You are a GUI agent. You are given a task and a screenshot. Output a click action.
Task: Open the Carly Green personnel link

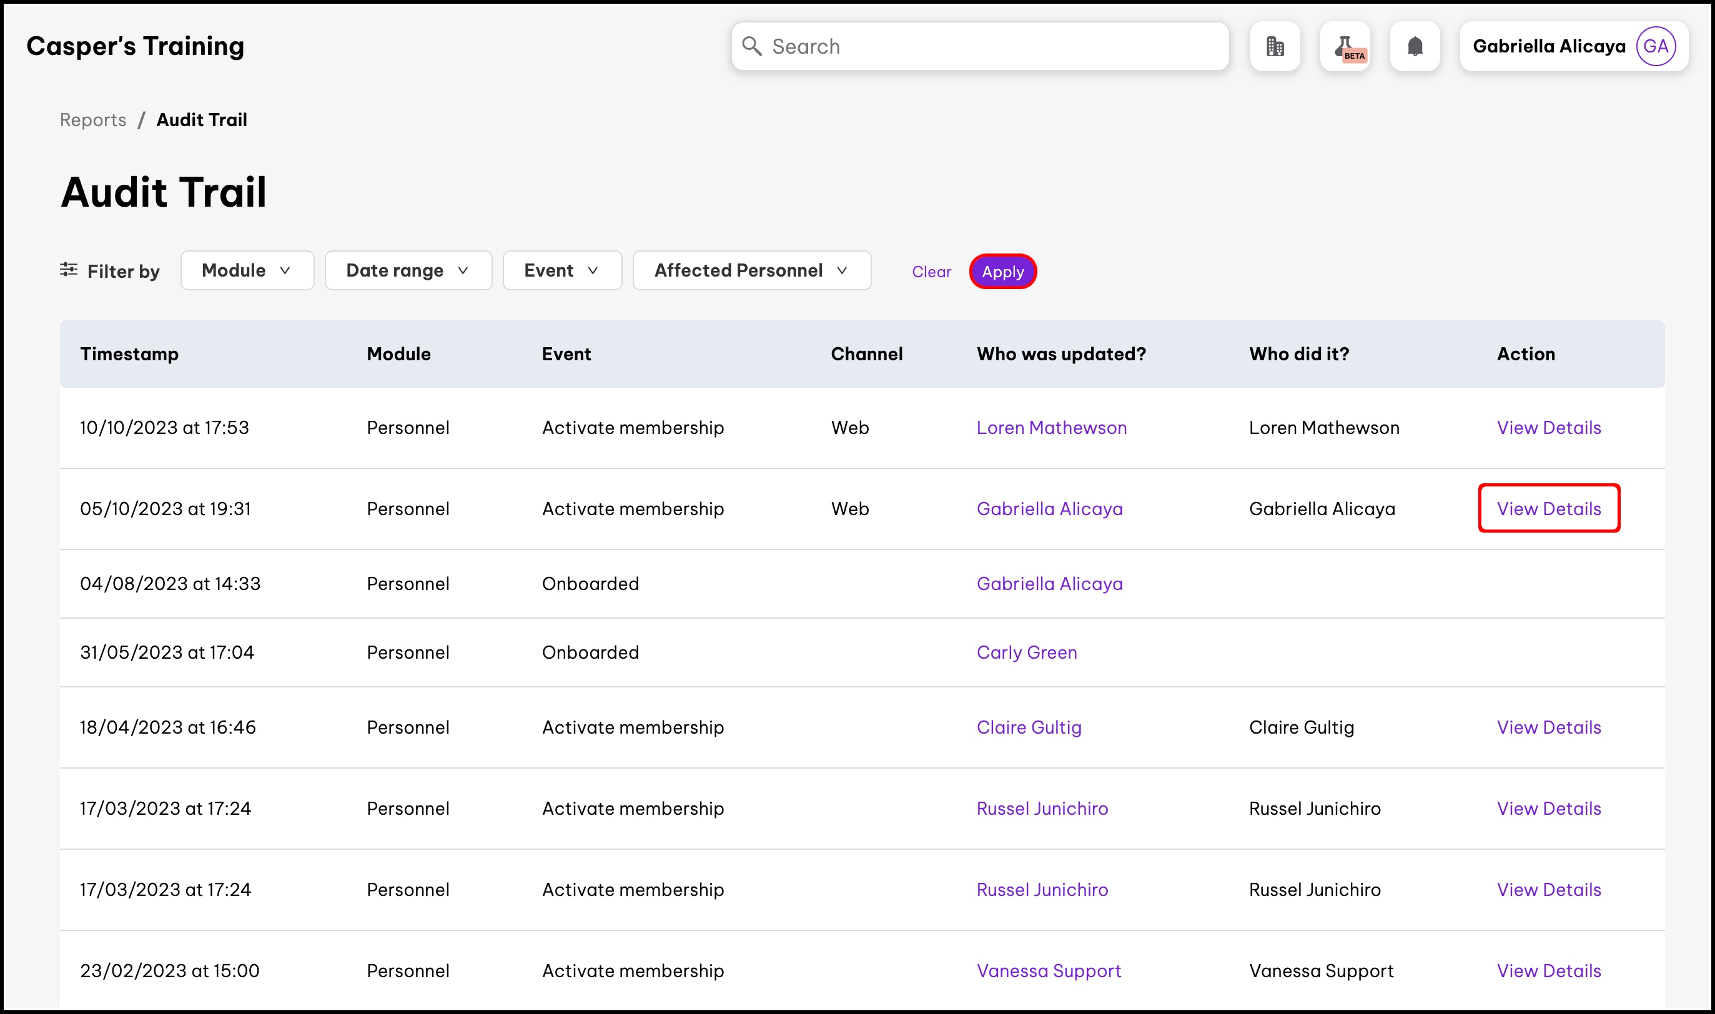[1026, 652]
